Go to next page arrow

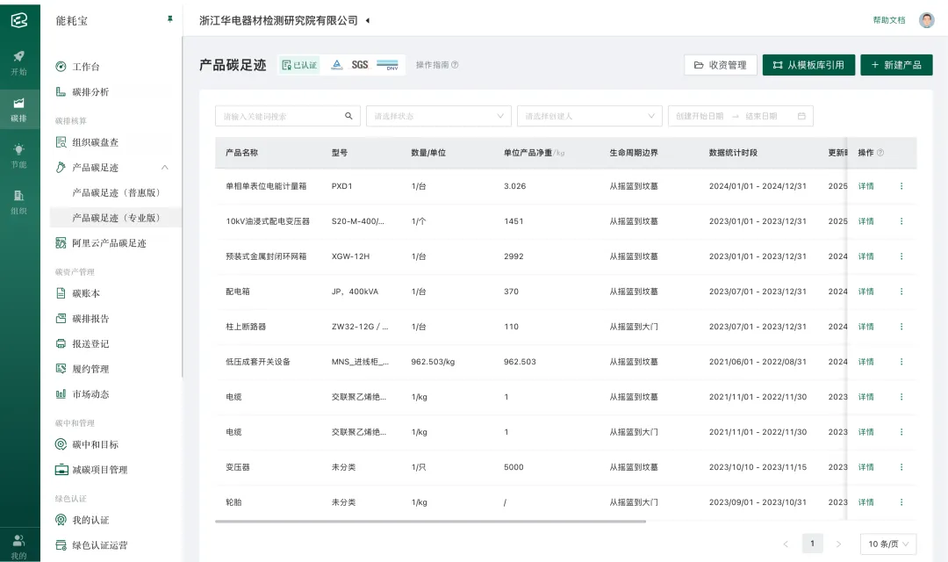click(838, 544)
